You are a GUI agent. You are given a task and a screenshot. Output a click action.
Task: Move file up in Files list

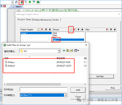tap(111, 29)
